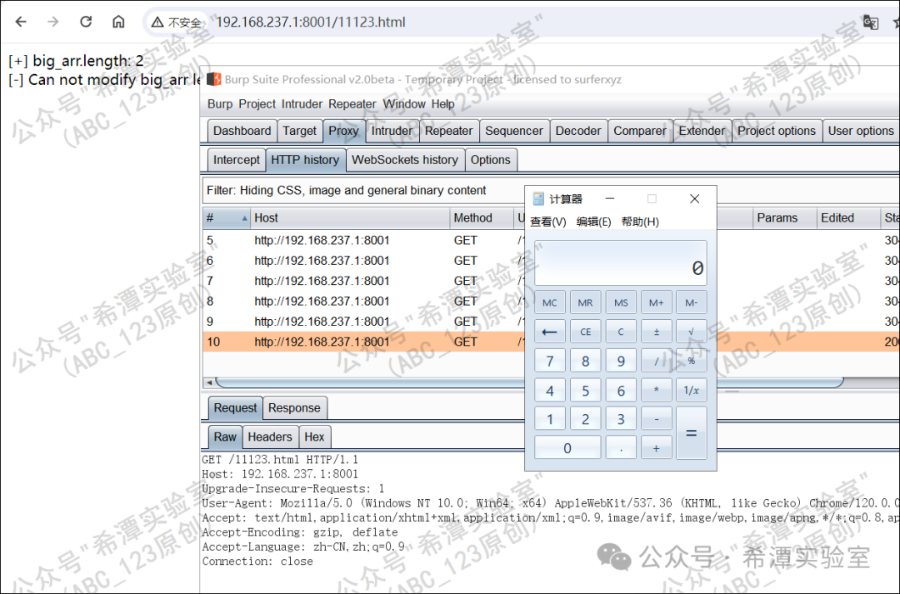Open the Project options tab

(x=776, y=131)
